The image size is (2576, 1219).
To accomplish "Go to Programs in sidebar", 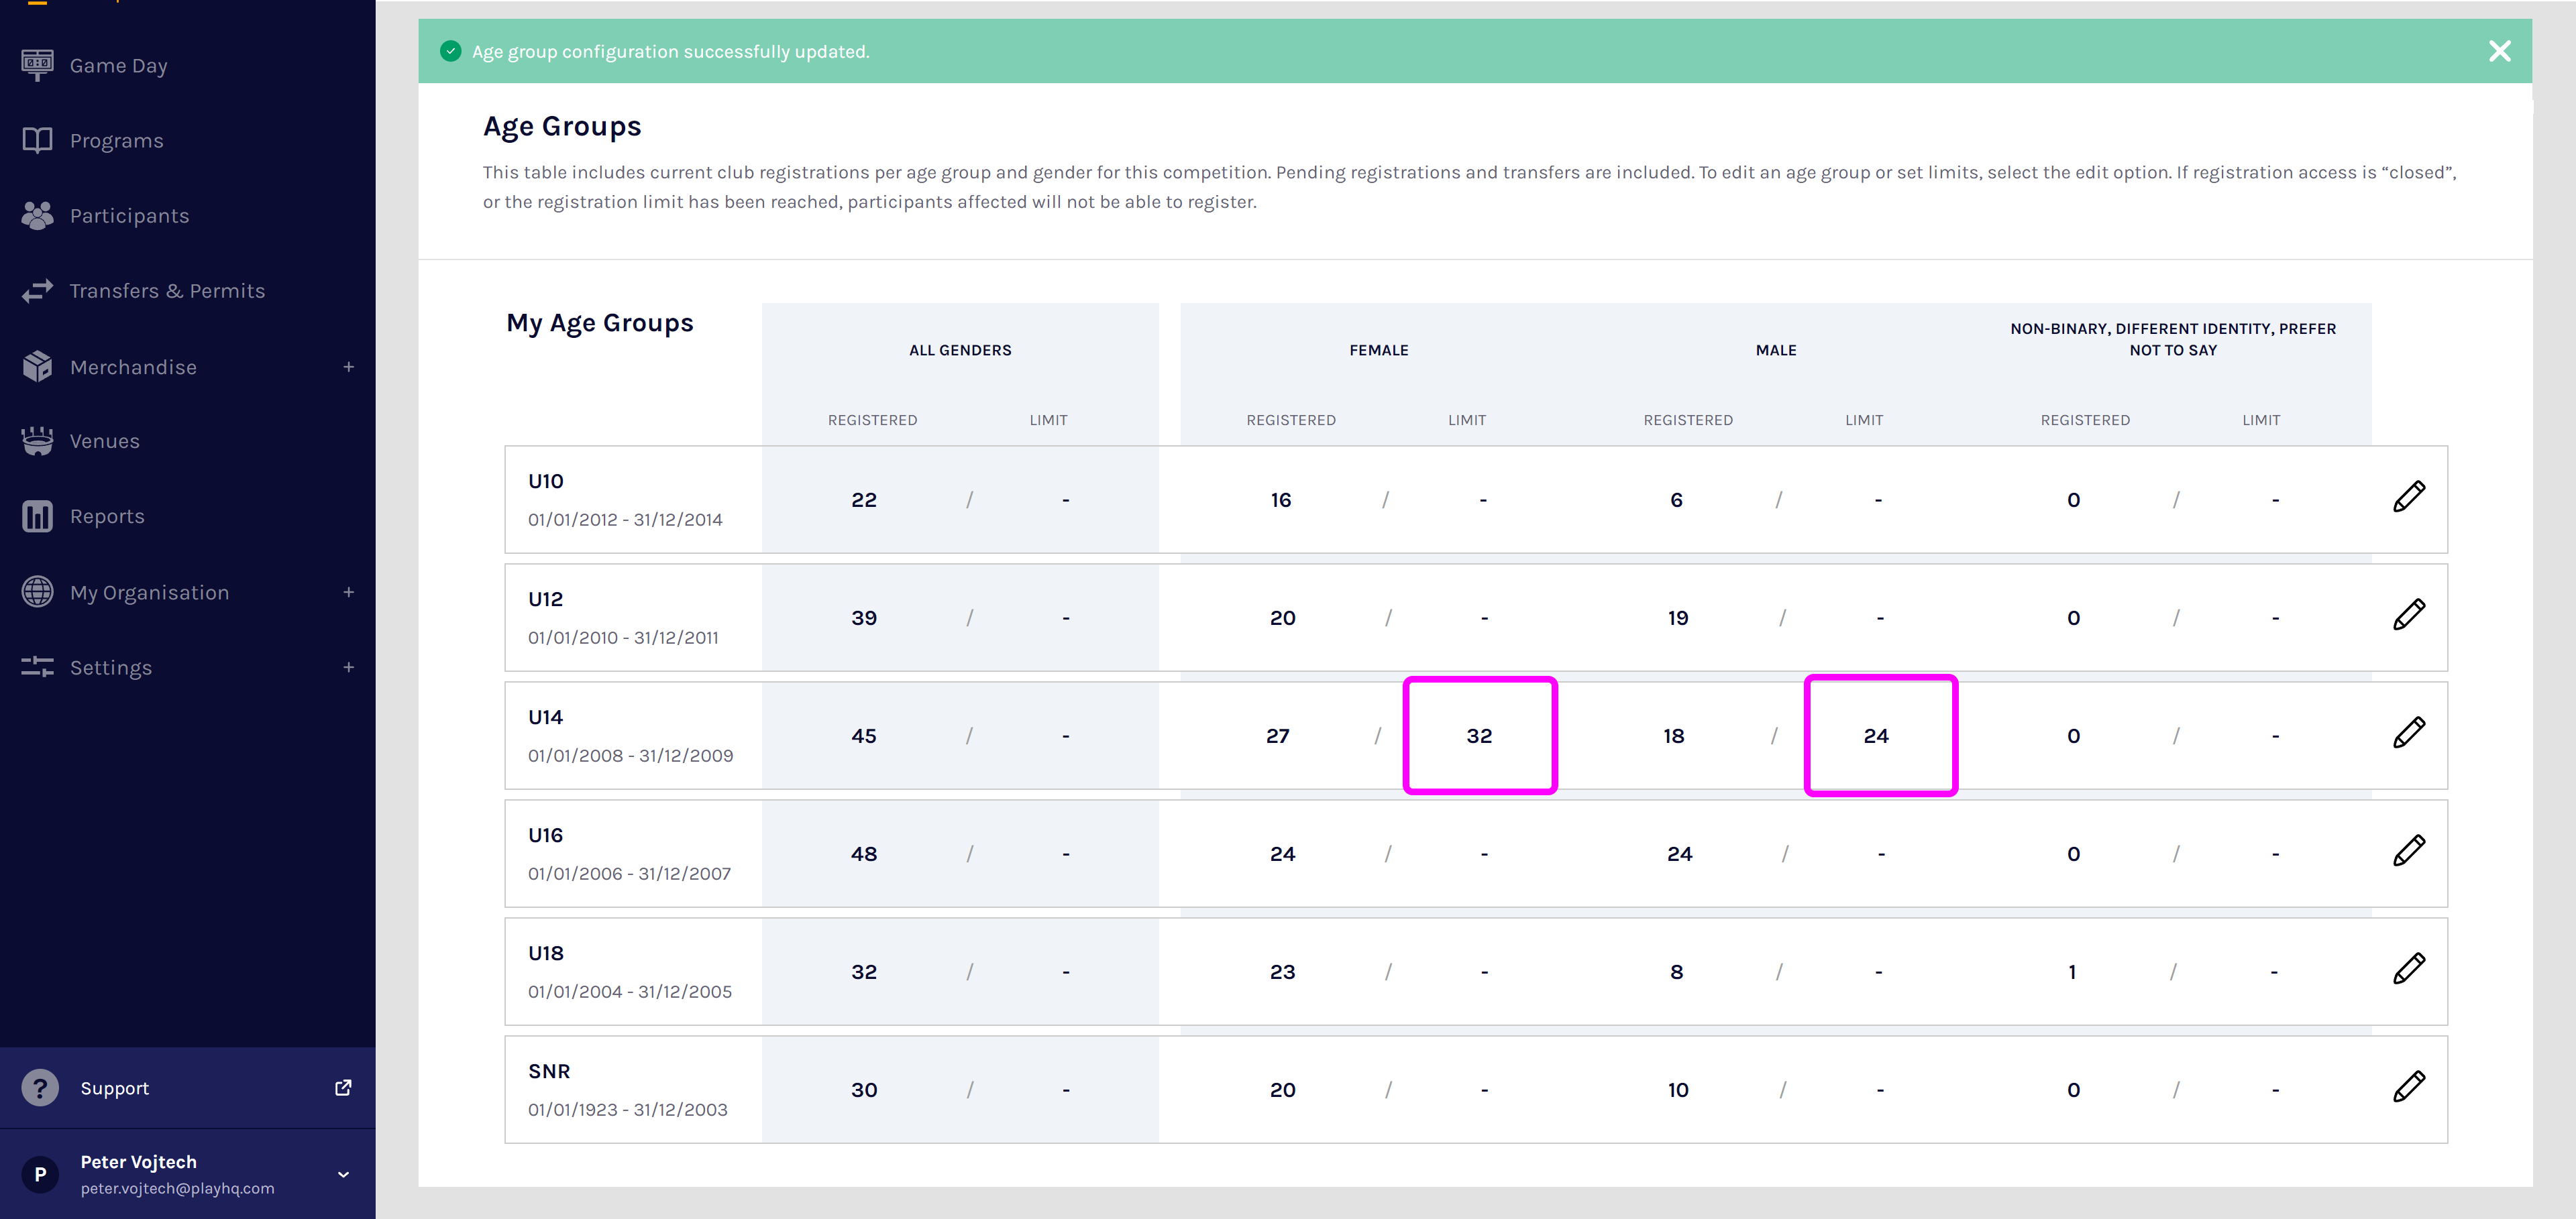I will point(116,141).
